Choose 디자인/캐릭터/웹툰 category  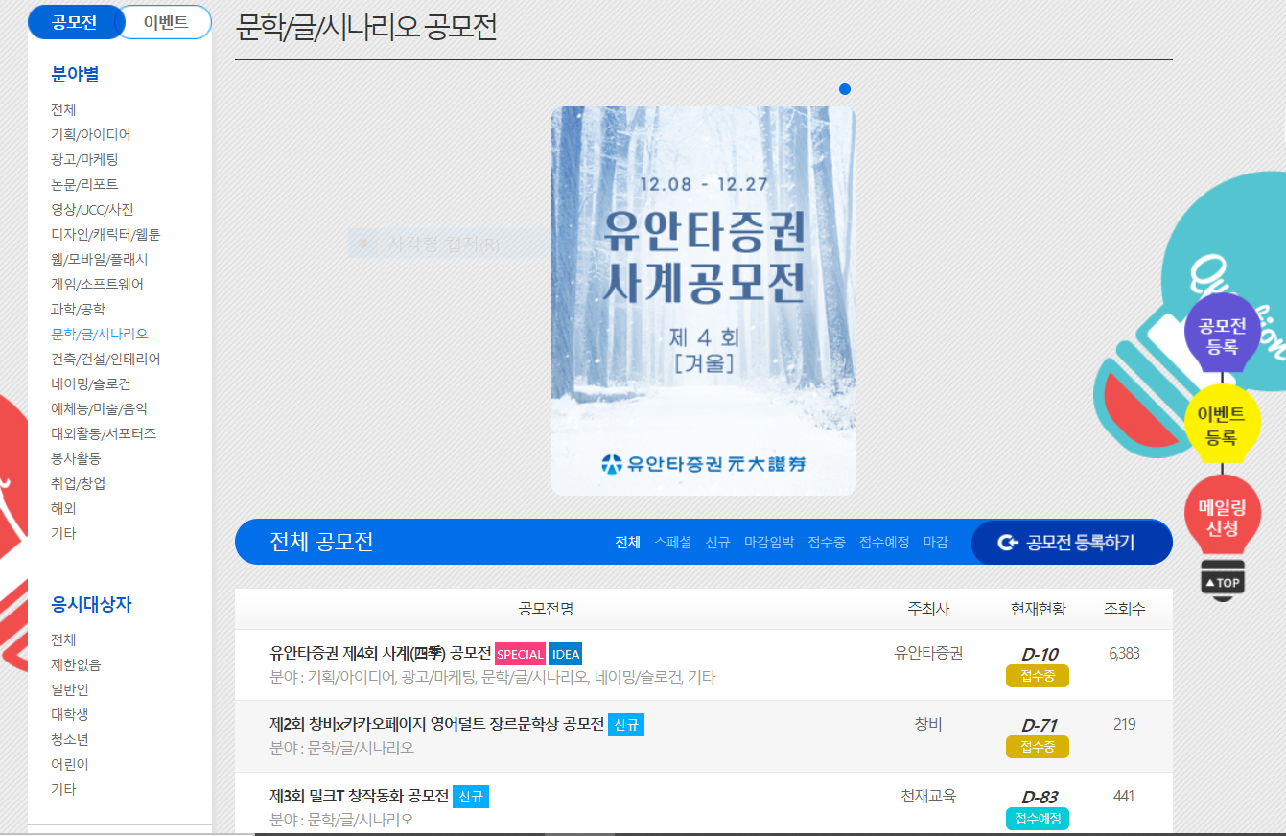click(x=105, y=234)
